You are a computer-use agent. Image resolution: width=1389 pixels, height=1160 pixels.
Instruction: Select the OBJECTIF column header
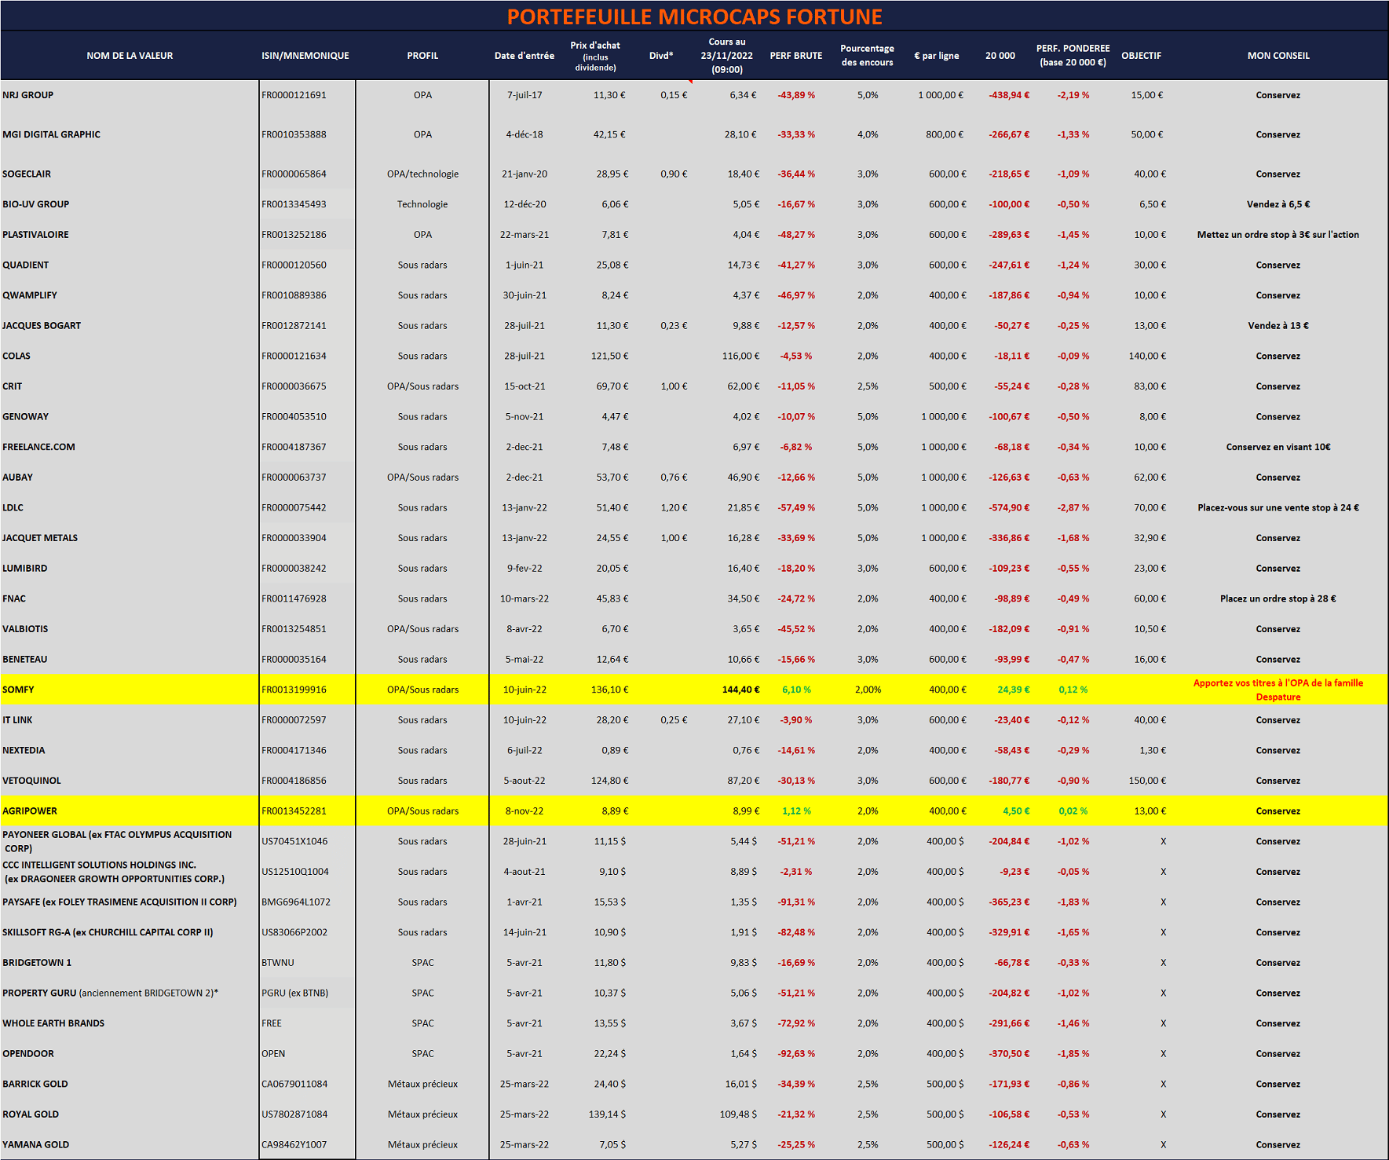1141,56
